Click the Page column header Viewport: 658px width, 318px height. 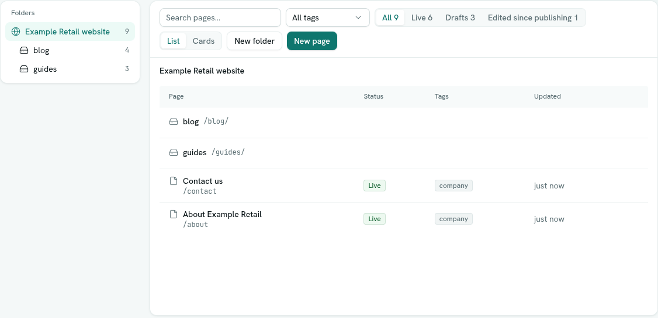176,96
